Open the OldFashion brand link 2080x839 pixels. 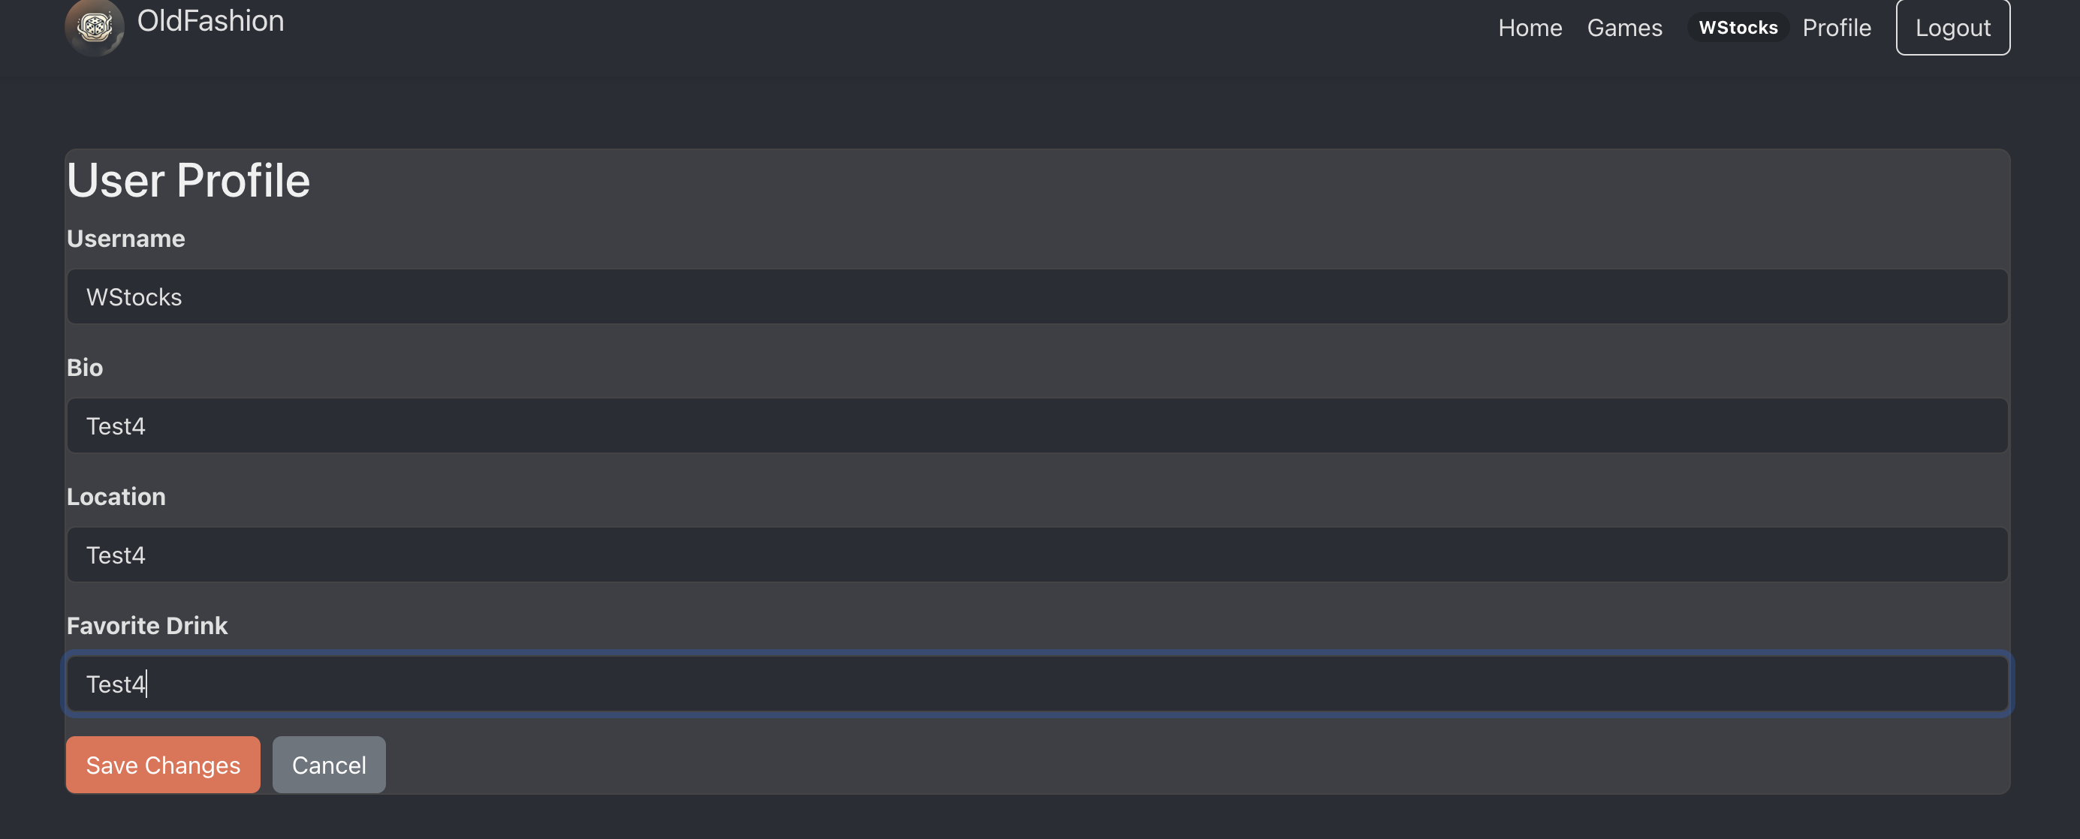coord(210,21)
